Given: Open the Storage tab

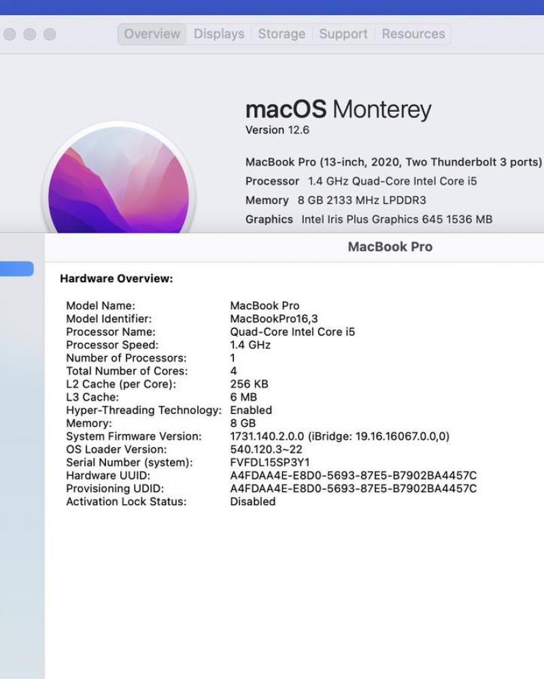Looking at the screenshot, I should [x=282, y=34].
